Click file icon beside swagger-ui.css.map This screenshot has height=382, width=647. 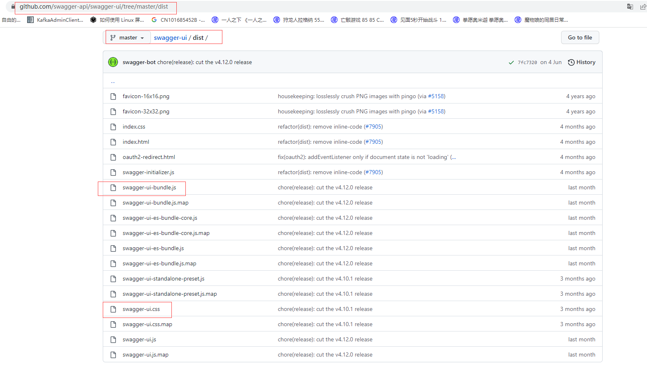[x=113, y=324]
